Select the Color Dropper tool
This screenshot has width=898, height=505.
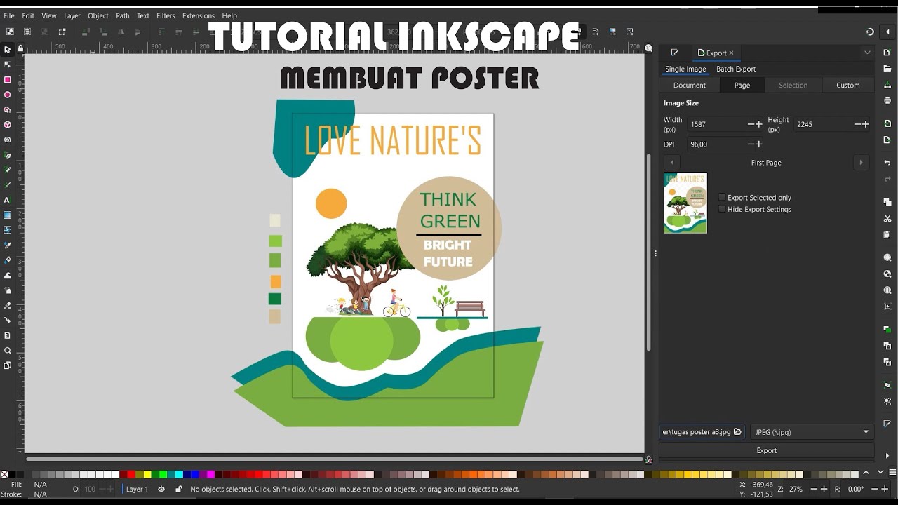point(8,245)
